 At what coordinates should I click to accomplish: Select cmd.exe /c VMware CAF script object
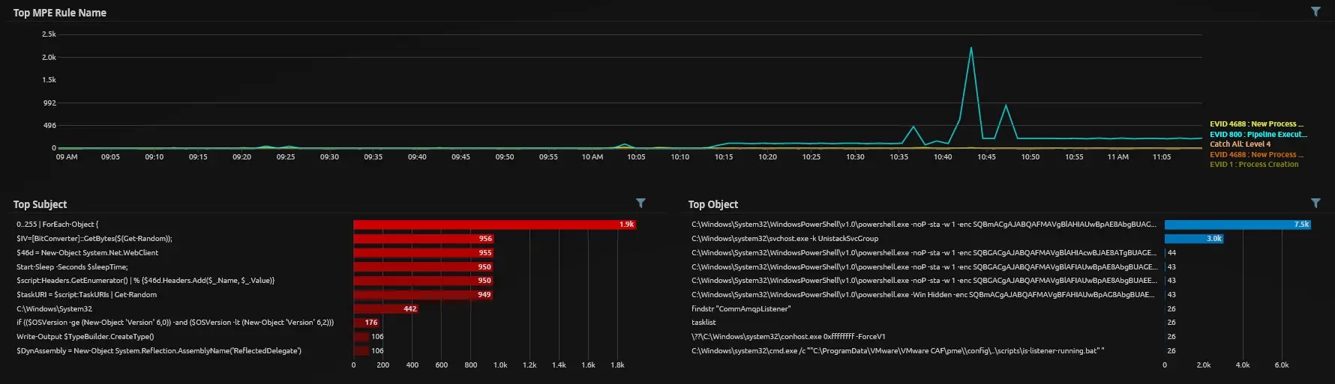[898, 351]
